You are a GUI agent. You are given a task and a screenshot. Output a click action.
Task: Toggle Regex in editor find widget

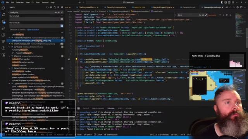206,15
